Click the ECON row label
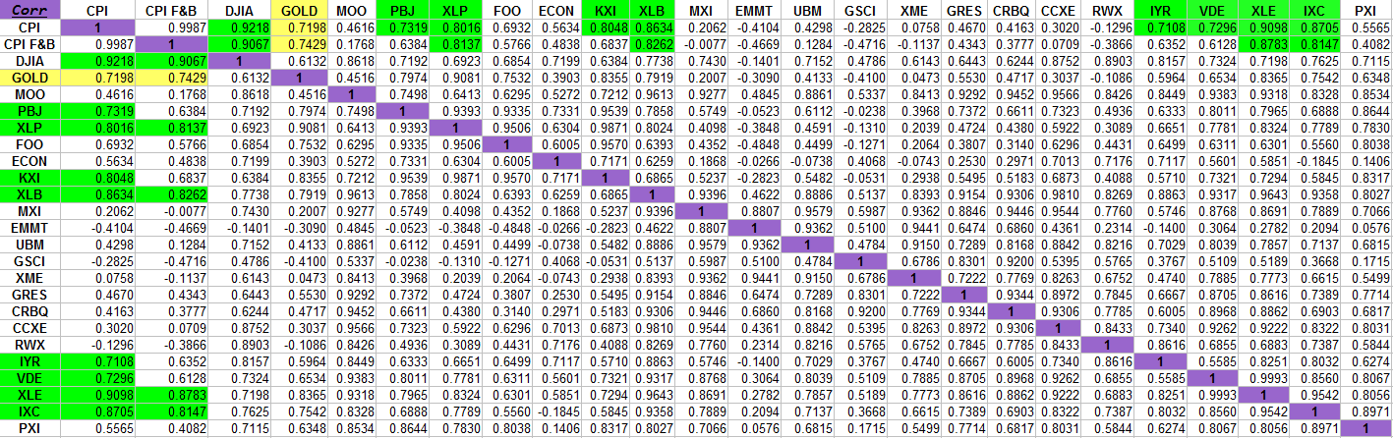The image size is (1393, 438). coord(29,161)
